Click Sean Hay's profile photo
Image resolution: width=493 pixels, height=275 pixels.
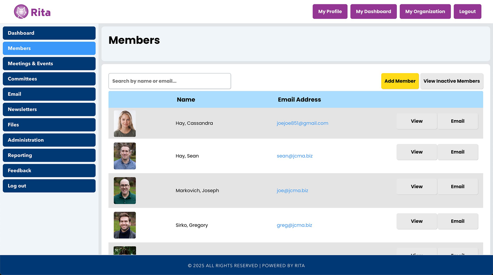pos(125,156)
